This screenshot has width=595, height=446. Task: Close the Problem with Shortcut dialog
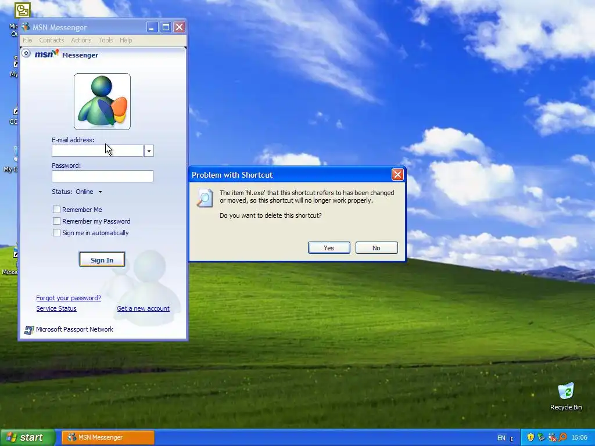pyautogui.click(x=397, y=174)
